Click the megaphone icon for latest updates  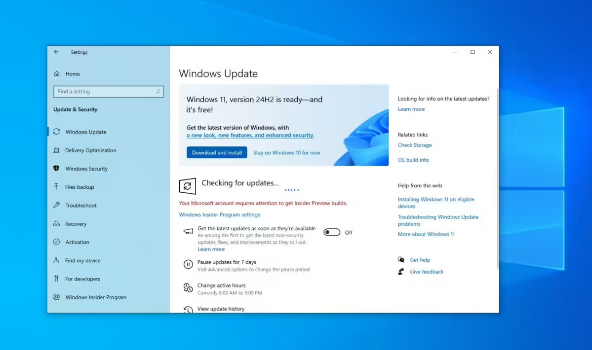[188, 231]
